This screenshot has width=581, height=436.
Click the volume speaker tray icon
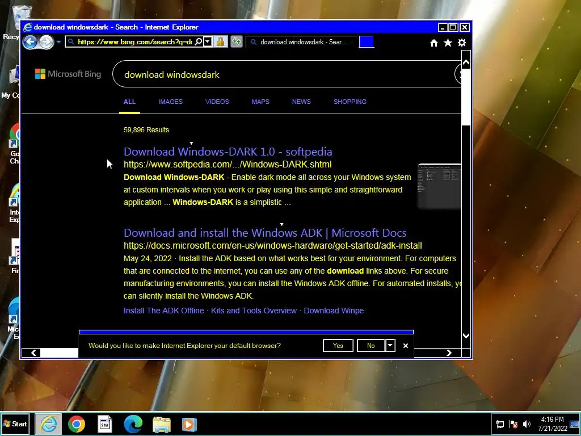[527, 424]
